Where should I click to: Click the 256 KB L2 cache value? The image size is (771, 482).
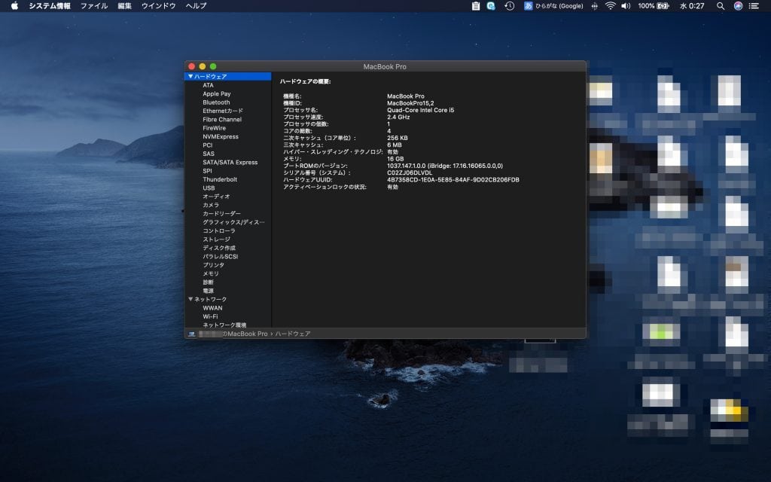[398, 139]
